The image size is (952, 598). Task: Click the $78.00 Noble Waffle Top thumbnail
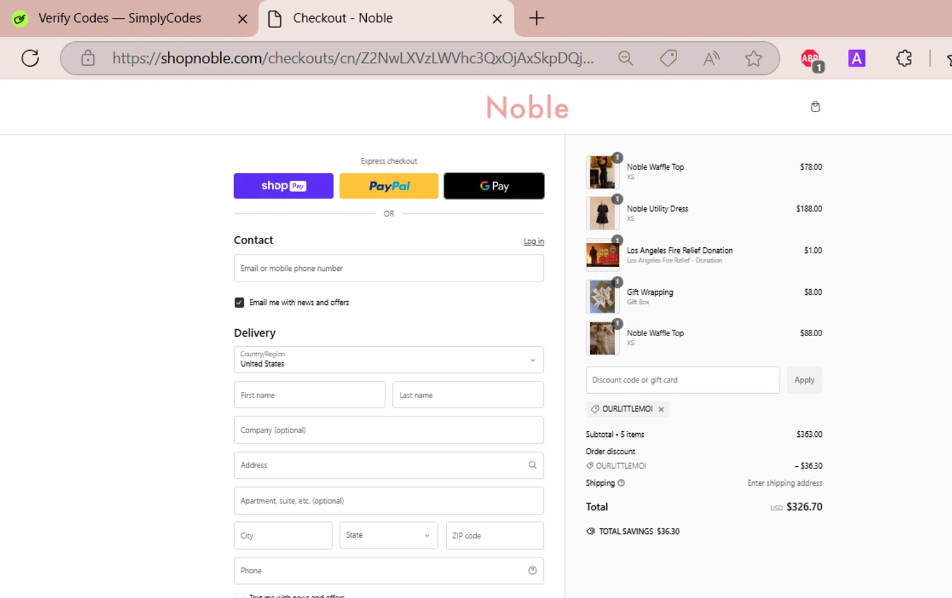point(602,172)
